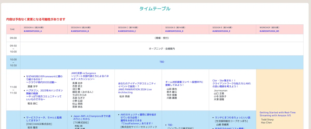Image resolution: width=311 pixels, height=129 pixels.
Task: Click speaker name Todd Sharp
Action: [267, 120]
